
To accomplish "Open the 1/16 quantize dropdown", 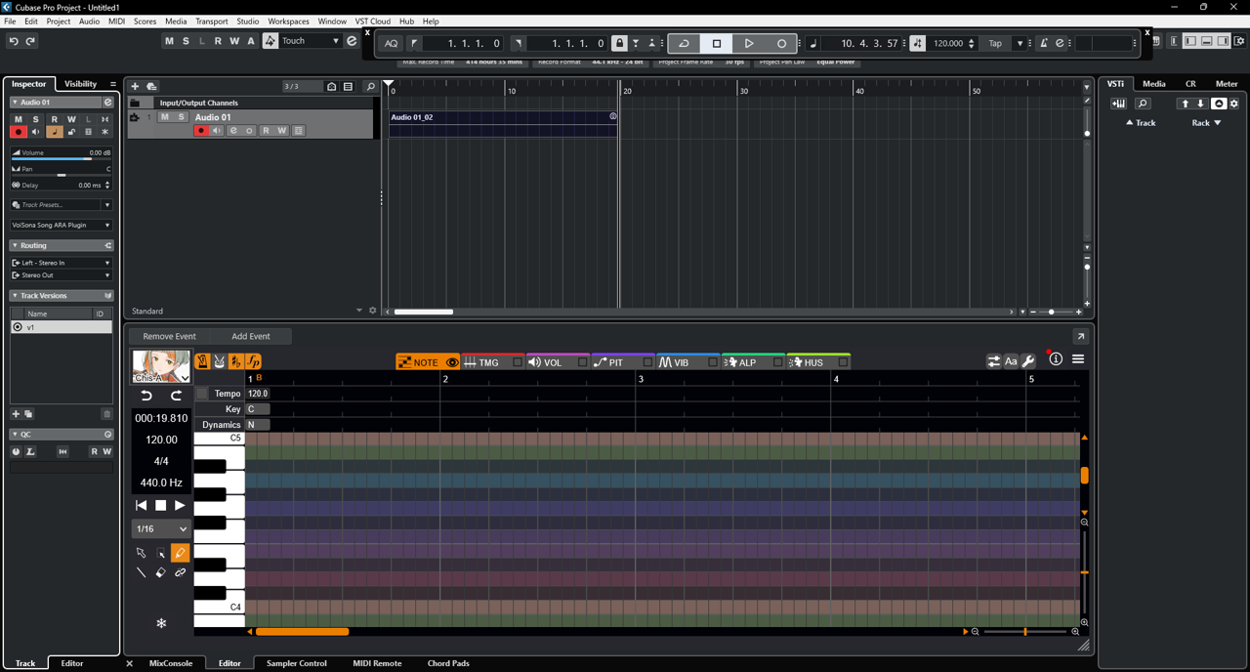I will tap(161, 528).
